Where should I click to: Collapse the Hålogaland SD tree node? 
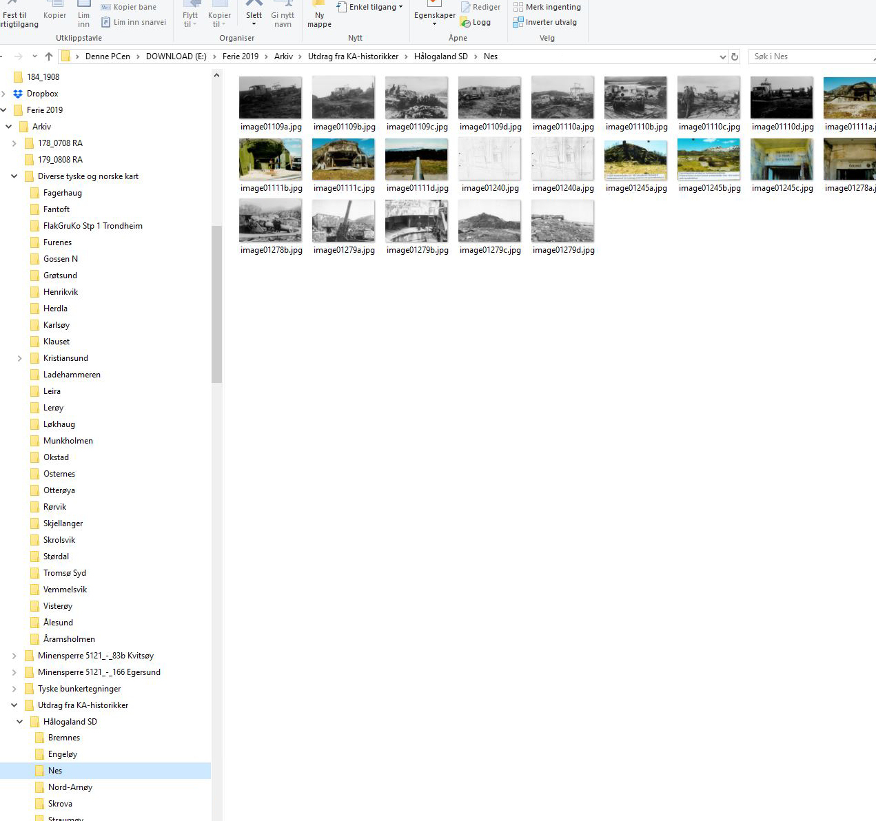[19, 722]
